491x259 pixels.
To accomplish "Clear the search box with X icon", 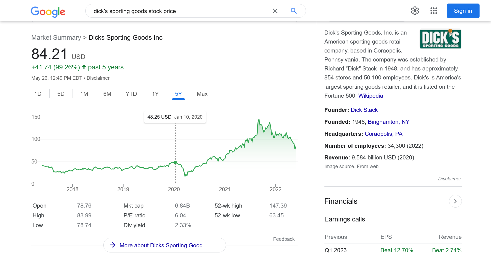I will point(275,11).
